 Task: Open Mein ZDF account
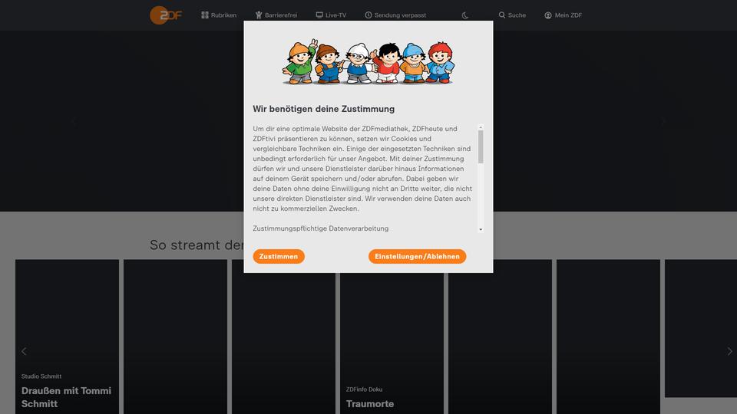[x=563, y=15]
